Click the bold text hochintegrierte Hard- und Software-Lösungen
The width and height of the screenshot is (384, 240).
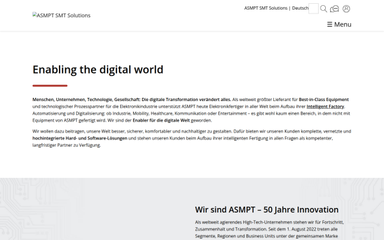pos(80,138)
